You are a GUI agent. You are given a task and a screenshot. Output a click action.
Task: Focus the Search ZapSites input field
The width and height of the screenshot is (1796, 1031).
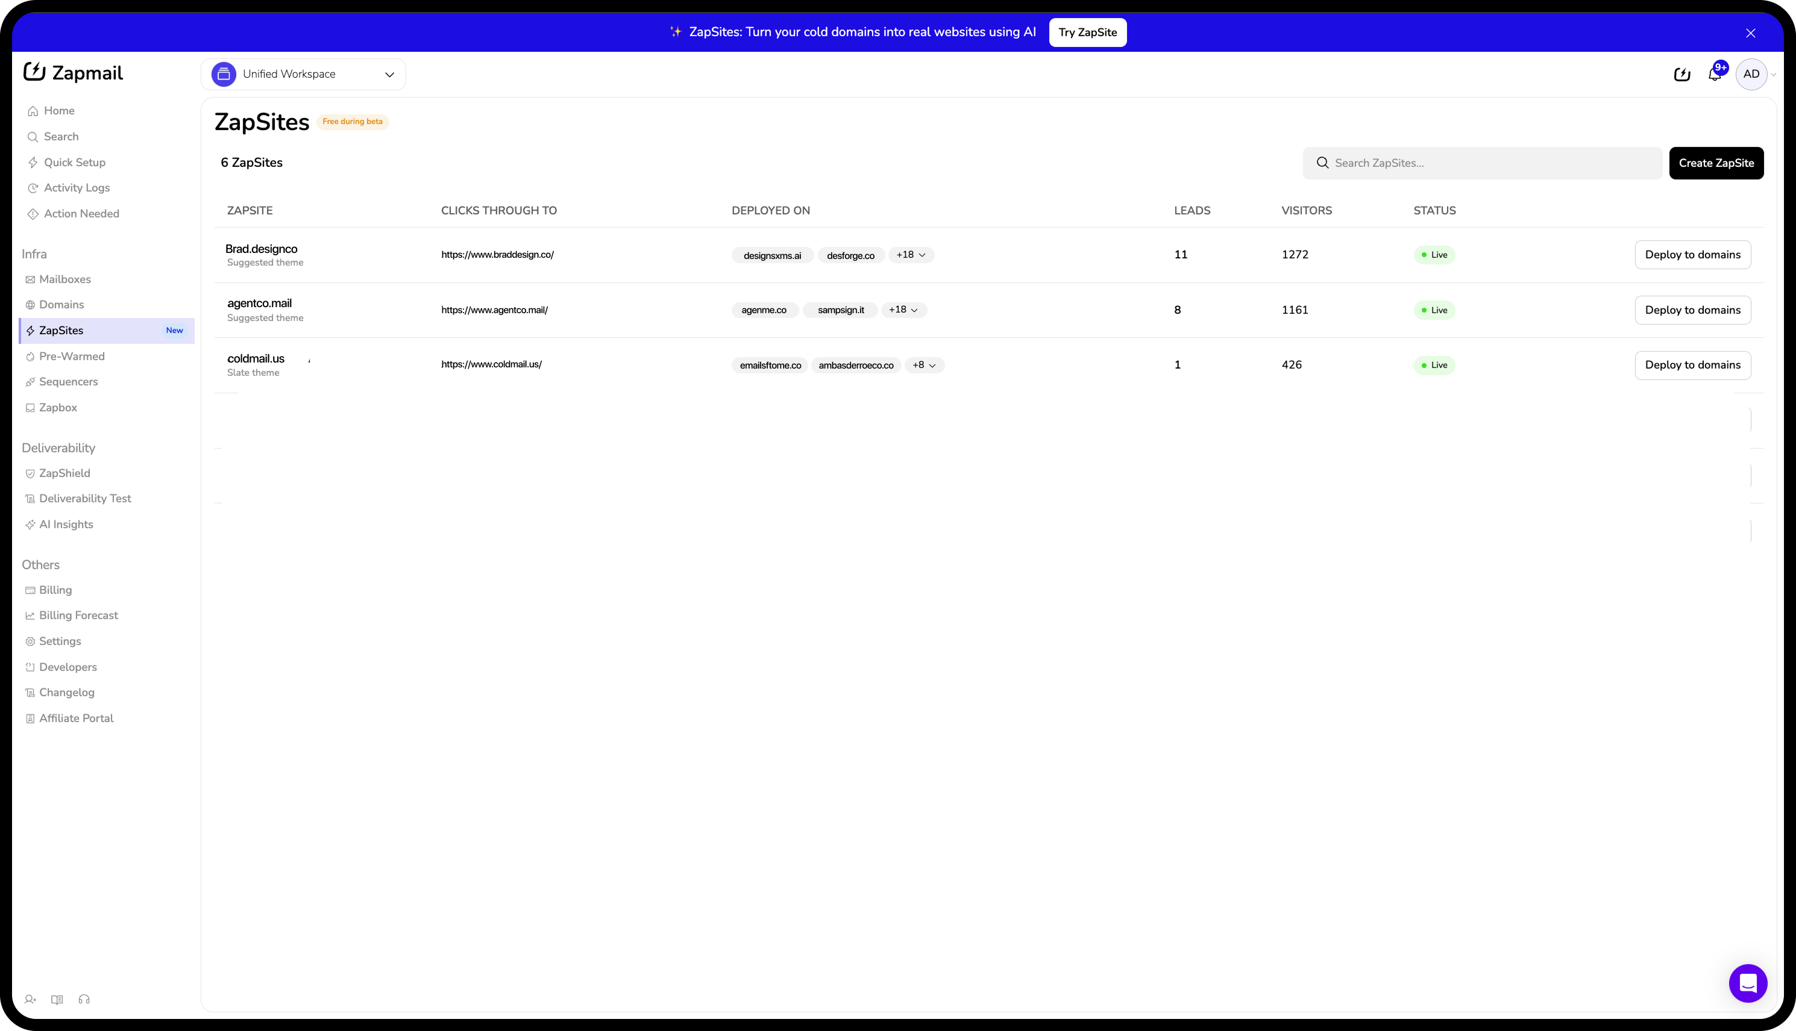click(1482, 163)
